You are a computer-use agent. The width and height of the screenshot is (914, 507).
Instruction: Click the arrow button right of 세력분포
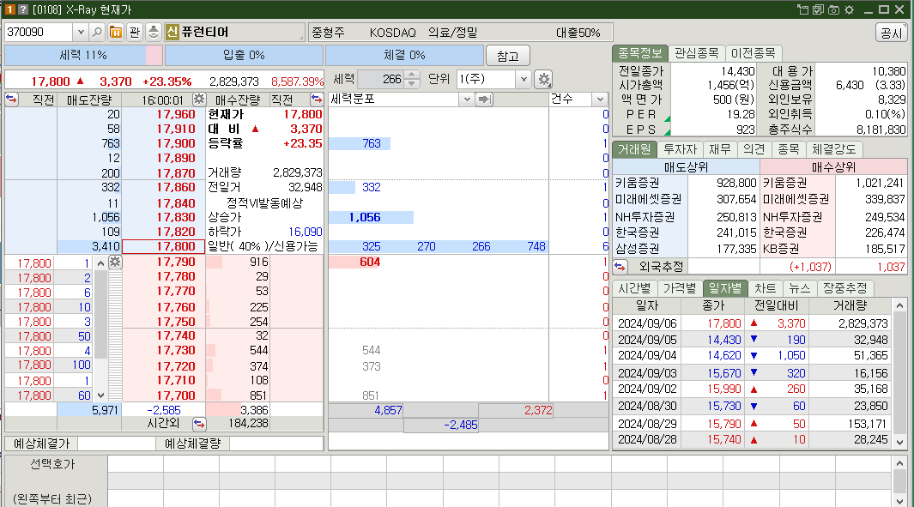point(484,100)
